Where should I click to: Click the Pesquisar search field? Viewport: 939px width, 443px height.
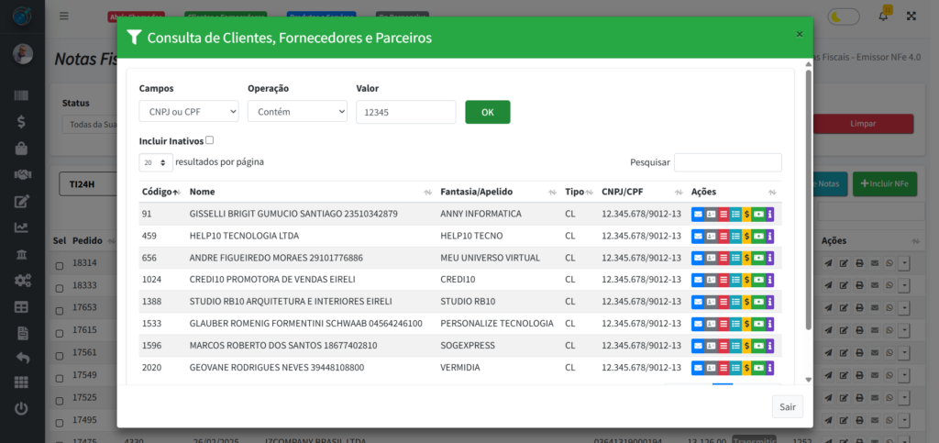[727, 162]
